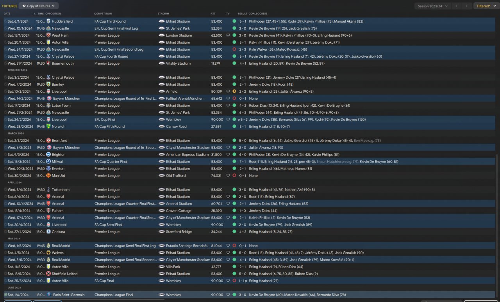Tick the selection circle for Wed, 31/1/2024 fixture

click(x=5, y=64)
